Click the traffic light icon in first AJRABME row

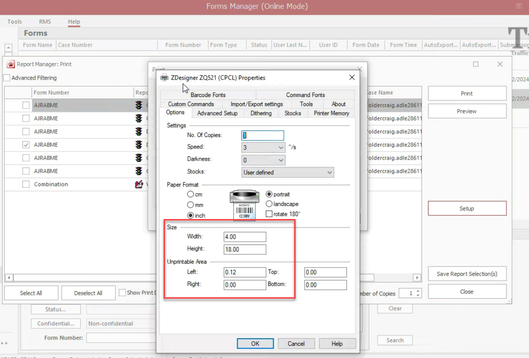pyautogui.click(x=139, y=105)
